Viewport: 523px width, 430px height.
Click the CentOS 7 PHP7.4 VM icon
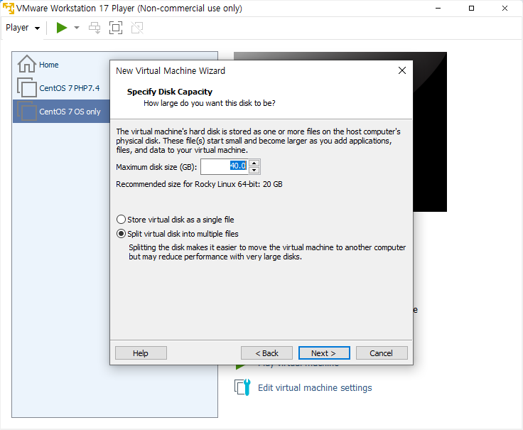point(27,87)
